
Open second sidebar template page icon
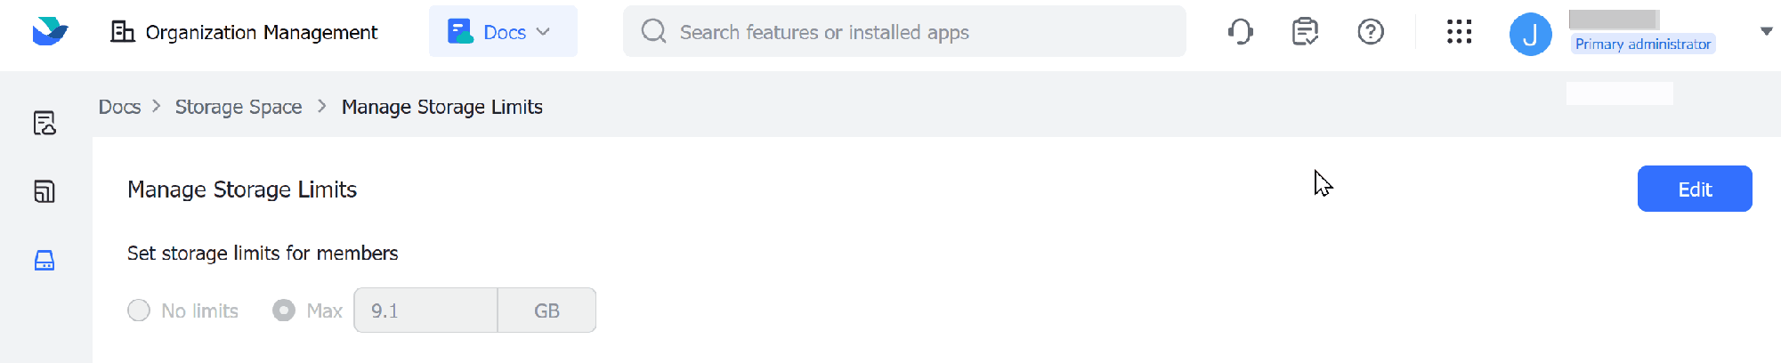coord(45,191)
